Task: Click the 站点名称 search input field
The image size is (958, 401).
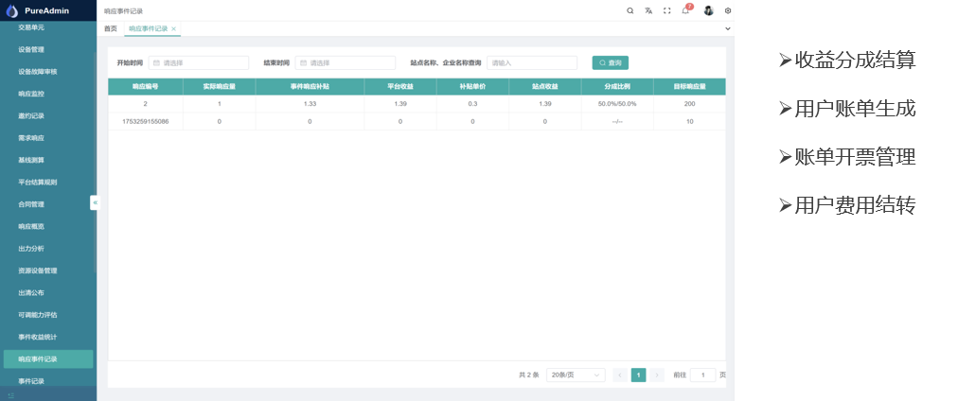Action: pos(531,63)
